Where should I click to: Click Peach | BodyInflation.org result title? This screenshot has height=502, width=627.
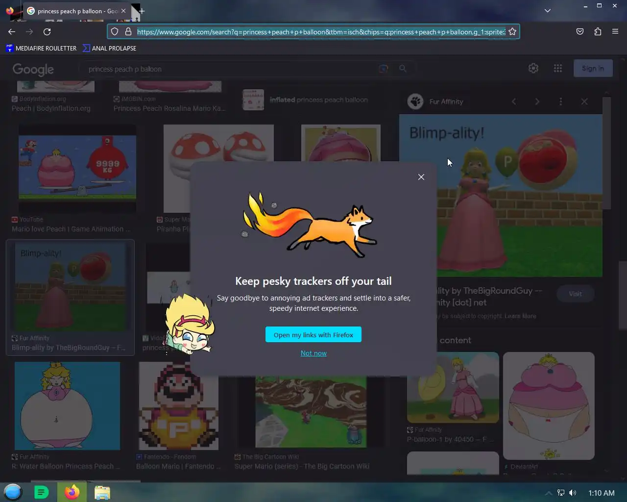[x=51, y=108]
